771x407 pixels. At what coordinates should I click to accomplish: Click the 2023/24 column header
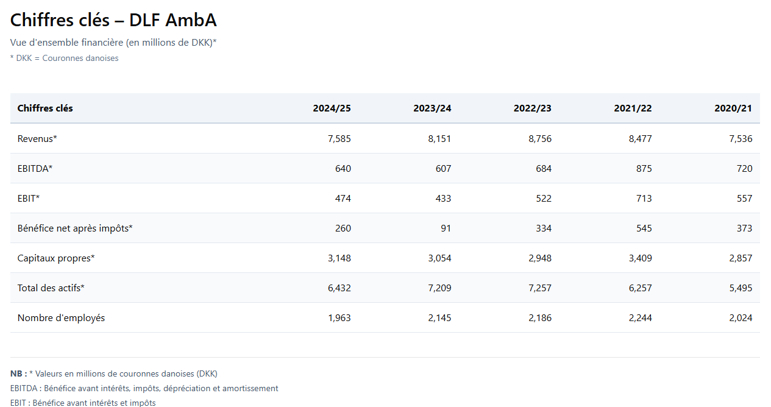coord(432,108)
